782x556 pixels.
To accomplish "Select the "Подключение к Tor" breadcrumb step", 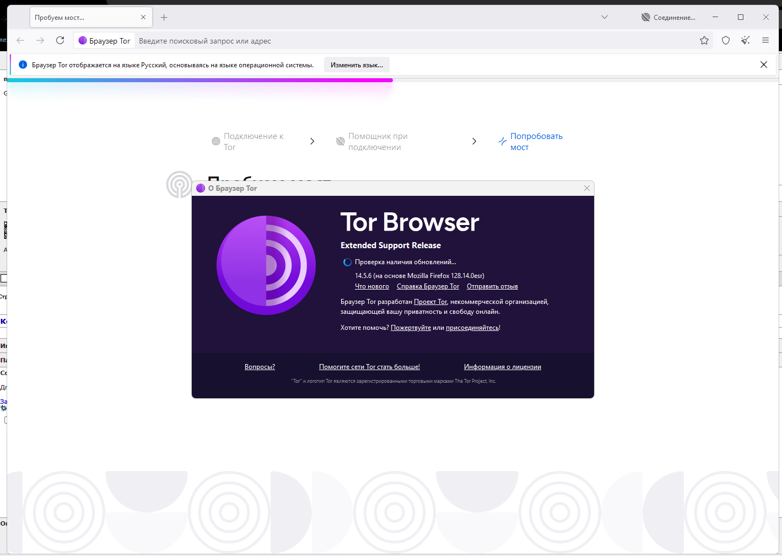I will point(248,142).
